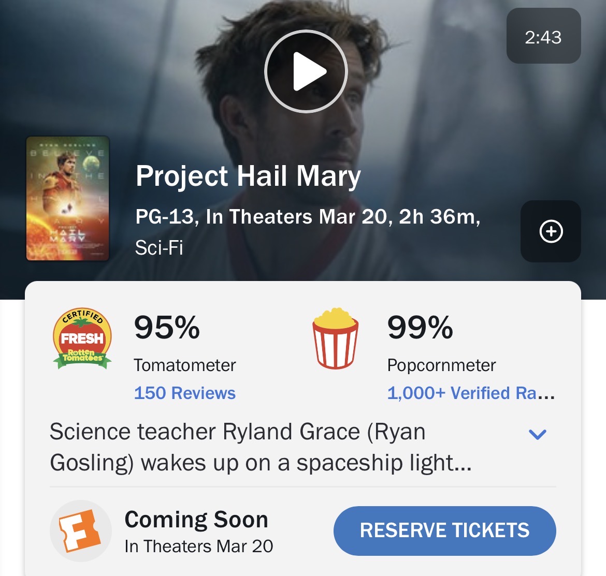The image size is (606, 576).
Task: Tap the plus icon to add to watchlist
Action: pos(551,231)
